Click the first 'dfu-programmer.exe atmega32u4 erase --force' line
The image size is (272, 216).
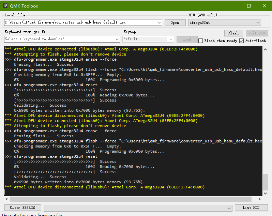tap(61, 60)
